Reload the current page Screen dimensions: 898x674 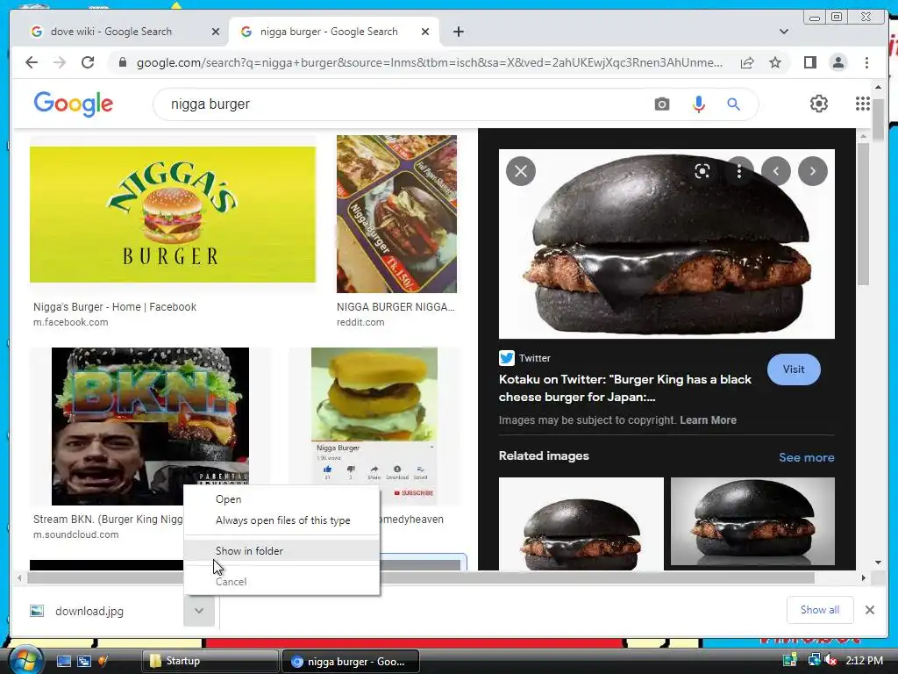(88, 62)
